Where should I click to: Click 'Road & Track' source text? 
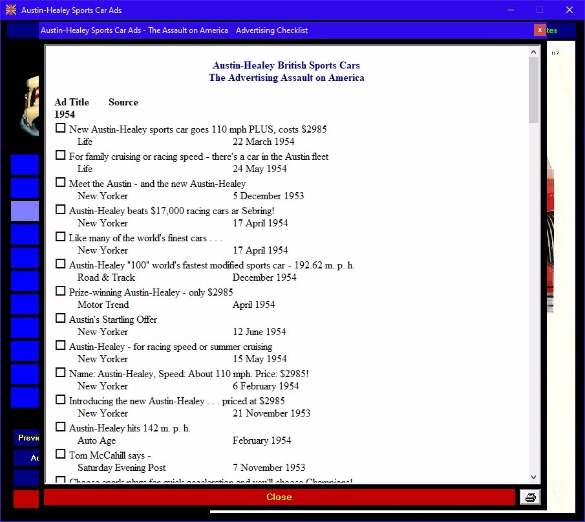106,277
